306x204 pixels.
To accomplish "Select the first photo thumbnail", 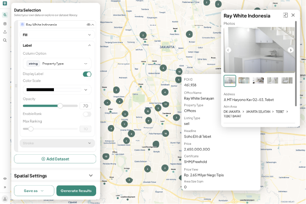I will (230, 81).
